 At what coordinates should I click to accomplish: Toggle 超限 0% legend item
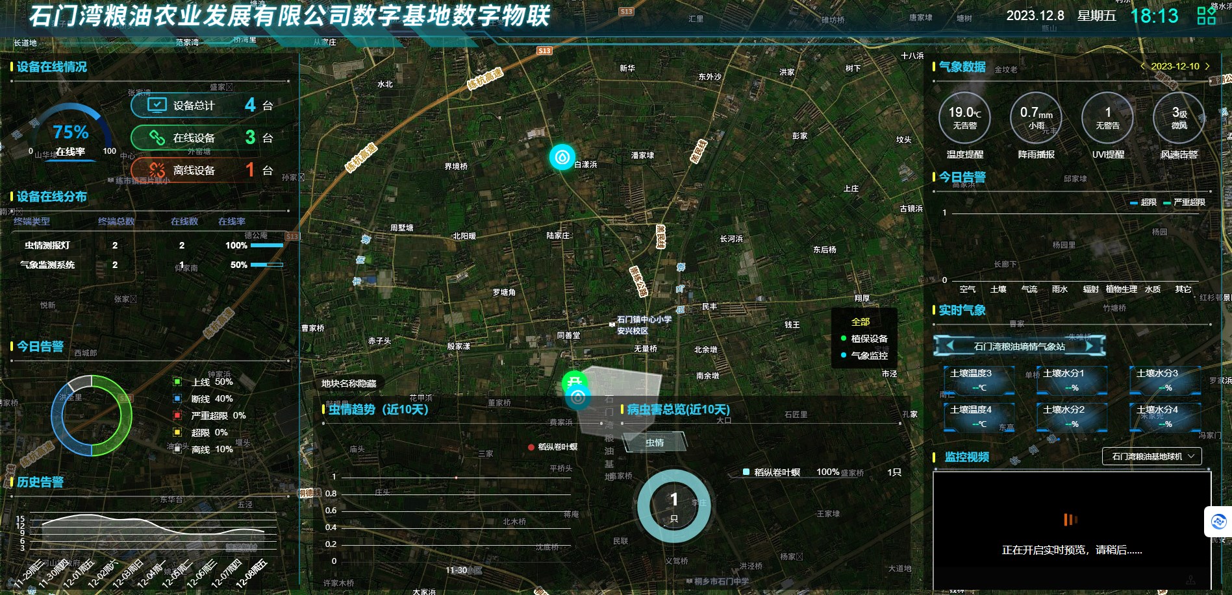200,432
